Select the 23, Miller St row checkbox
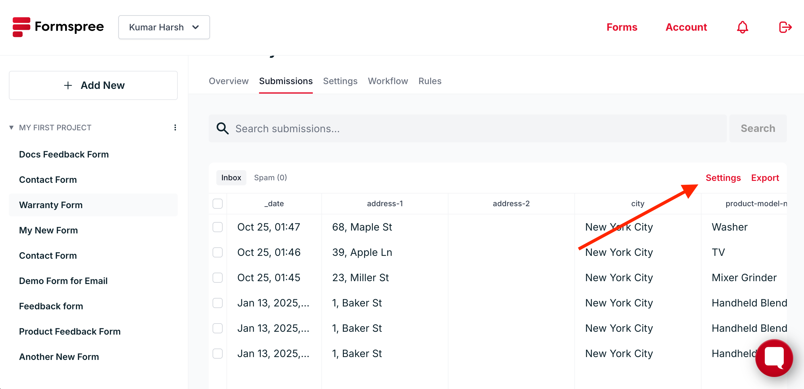Viewport: 804px width, 389px height. [218, 278]
